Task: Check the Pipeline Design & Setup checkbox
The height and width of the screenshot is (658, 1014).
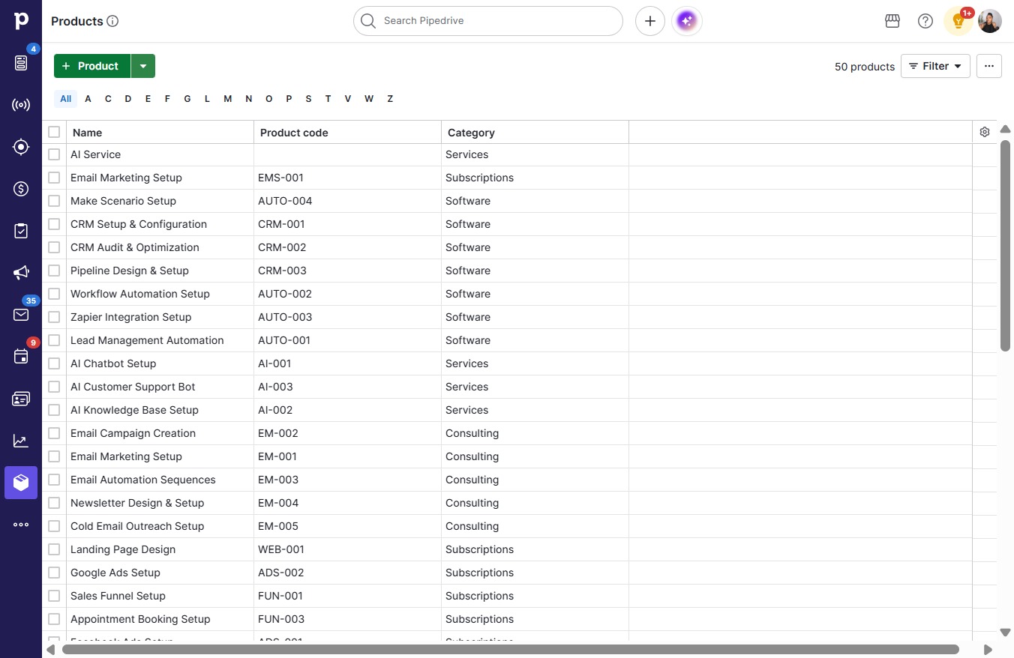Action: pyautogui.click(x=54, y=271)
